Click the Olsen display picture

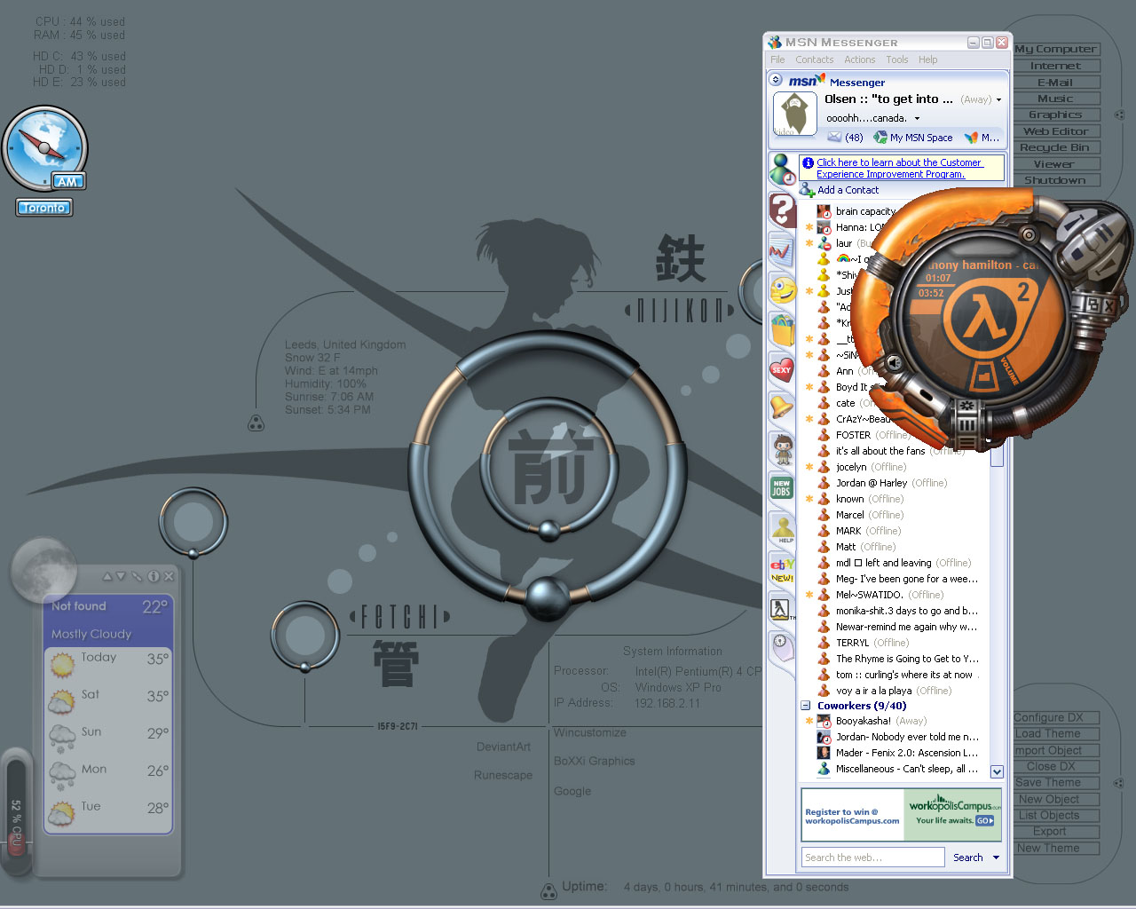coord(794,115)
